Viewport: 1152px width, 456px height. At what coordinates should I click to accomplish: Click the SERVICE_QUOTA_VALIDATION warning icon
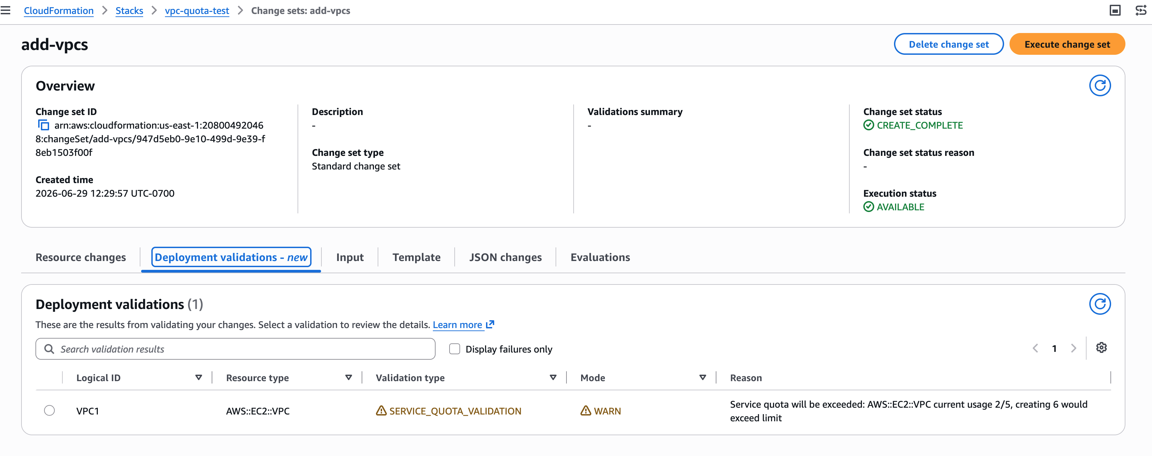pyautogui.click(x=381, y=410)
